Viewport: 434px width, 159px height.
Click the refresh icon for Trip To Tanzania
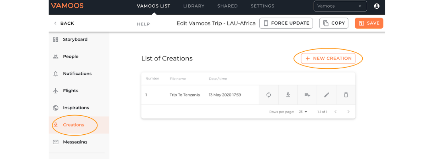(x=268, y=95)
